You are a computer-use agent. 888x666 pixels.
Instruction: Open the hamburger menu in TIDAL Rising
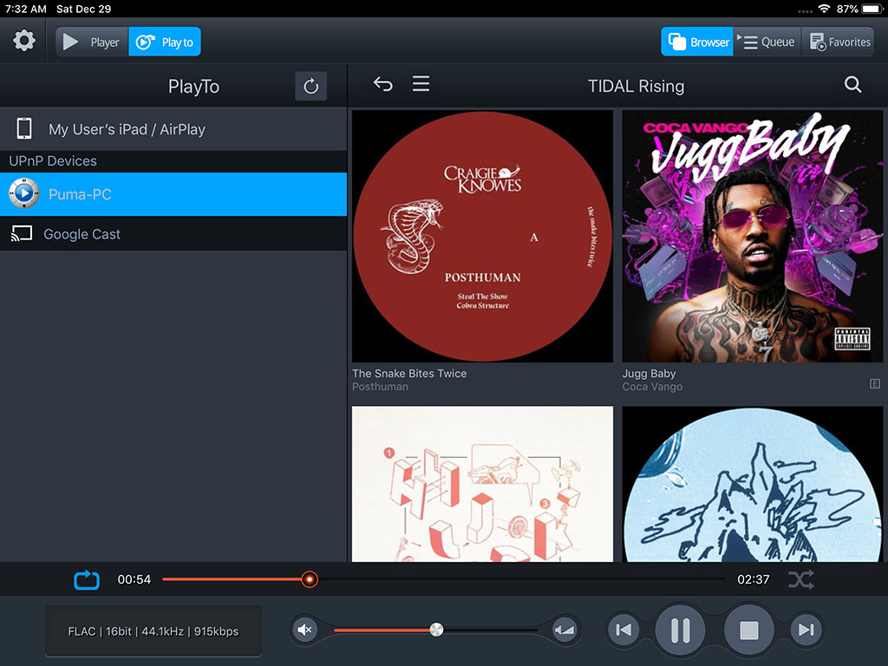(421, 84)
